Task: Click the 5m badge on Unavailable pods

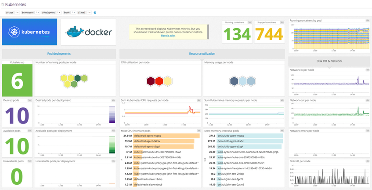Action: pyautogui.click(x=30, y=161)
